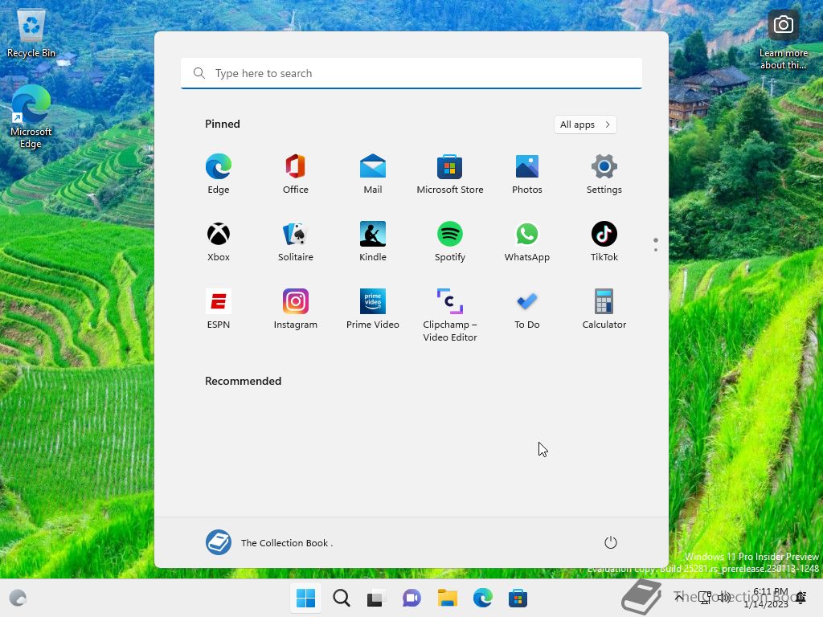
Task: Launch Edge from the taskbar
Action: [482, 598]
